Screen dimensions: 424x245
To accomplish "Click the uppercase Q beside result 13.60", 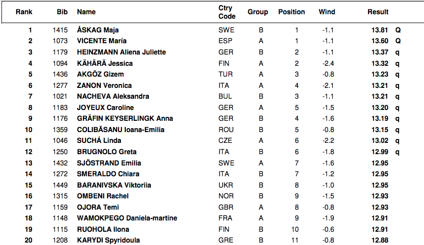I will tap(398, 41).
